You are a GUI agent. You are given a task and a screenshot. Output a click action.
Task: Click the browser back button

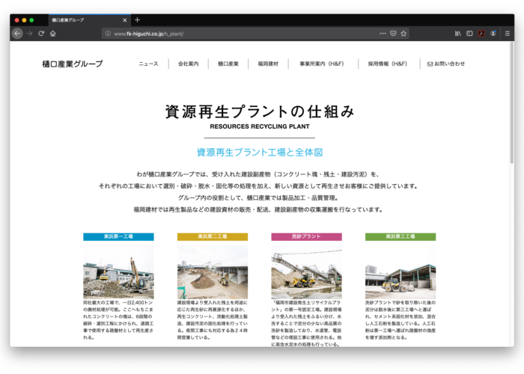coord(17,34)
